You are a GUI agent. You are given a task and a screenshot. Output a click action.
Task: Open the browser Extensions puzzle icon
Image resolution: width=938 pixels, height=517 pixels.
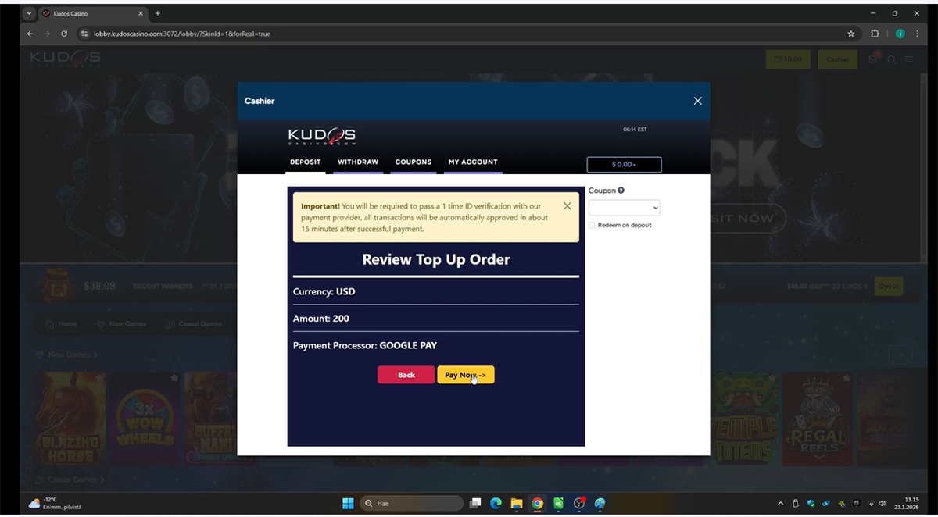click(x=875, y=34)
